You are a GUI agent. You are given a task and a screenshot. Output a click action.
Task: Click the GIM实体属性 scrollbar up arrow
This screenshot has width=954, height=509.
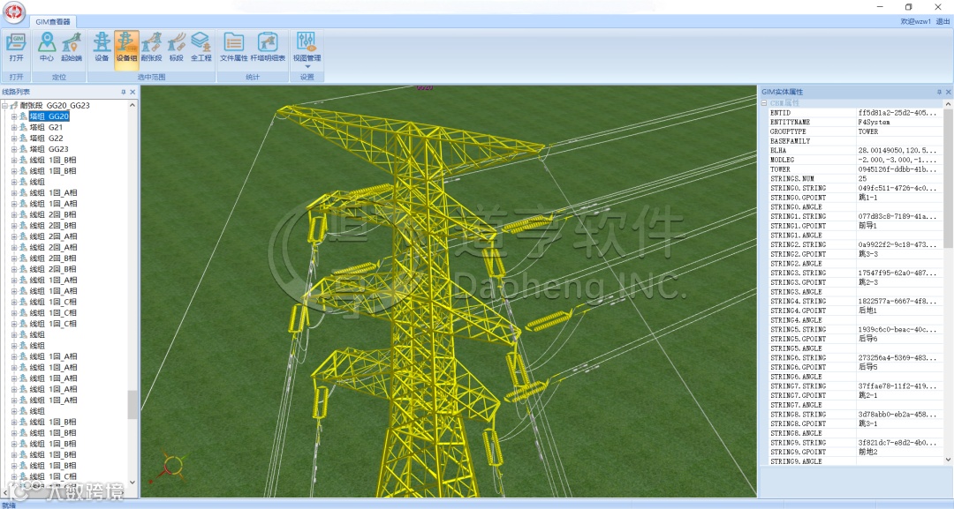click(x=948, y=104)
